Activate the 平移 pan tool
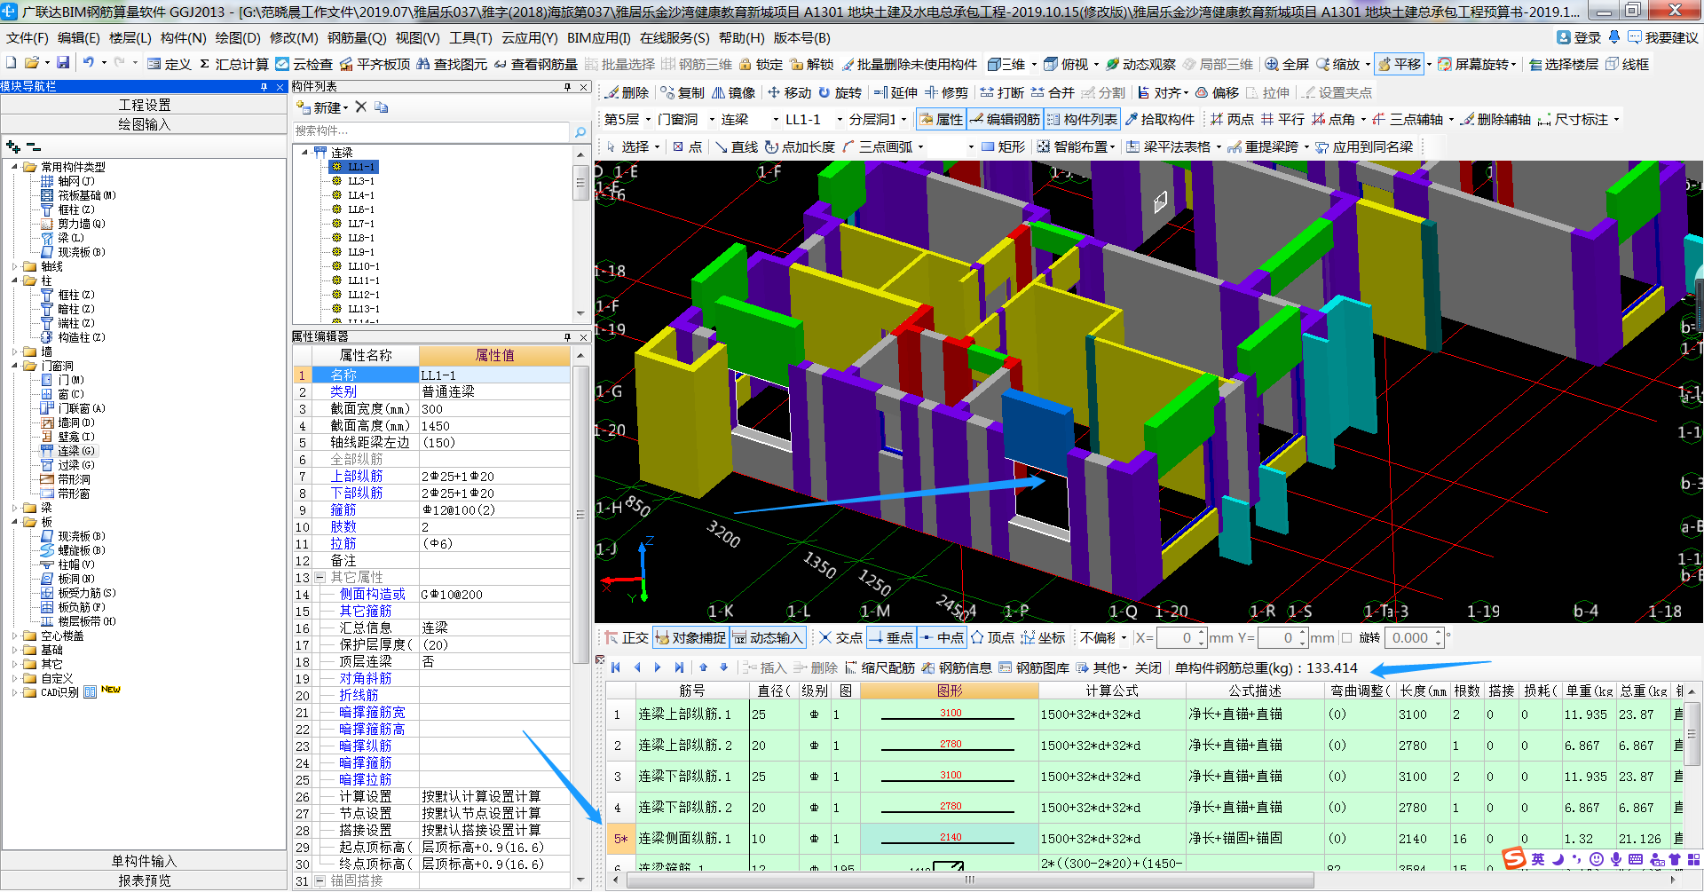This screenshot has width=1704, height=892. tap(1400, 64)
